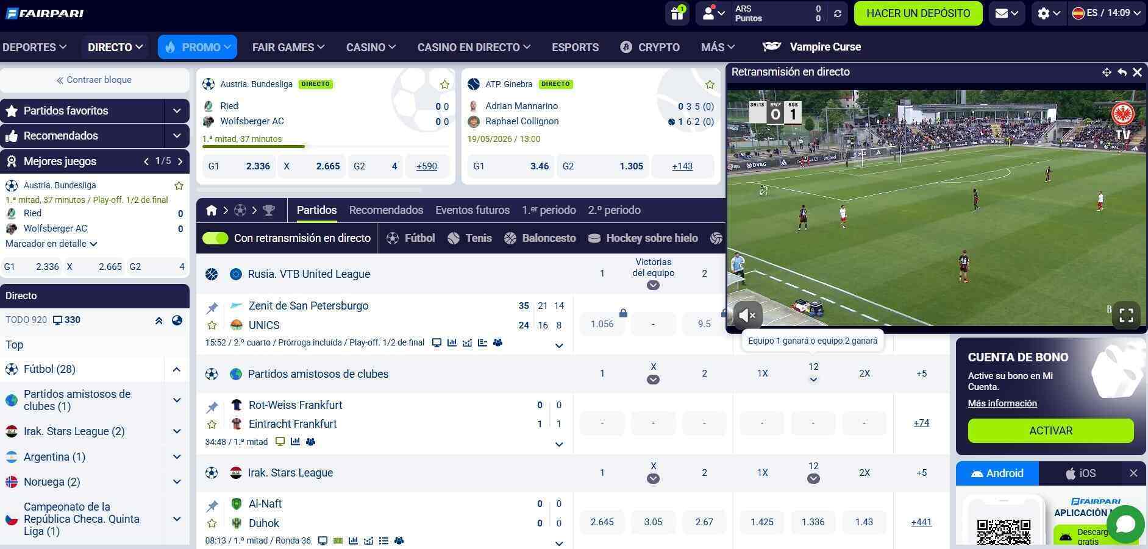1148x549 pixels.
Task: Pin the Al-Naft vs Duhok match
Action: pyautogui.click(x=212, y=506)
